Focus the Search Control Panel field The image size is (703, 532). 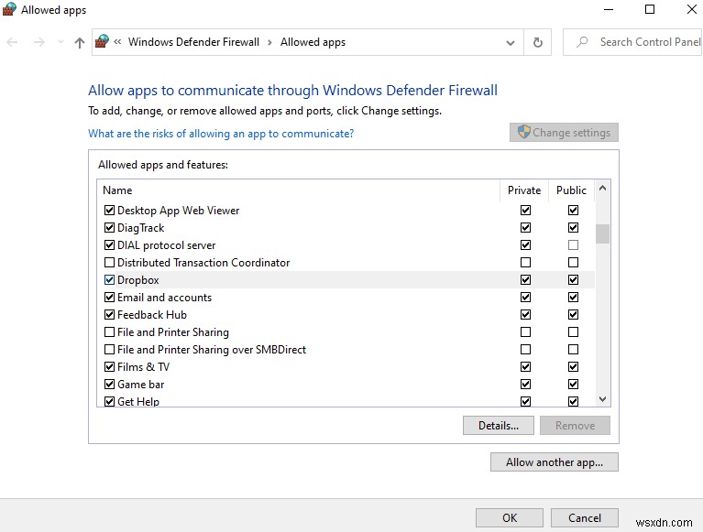coord(632,42)
